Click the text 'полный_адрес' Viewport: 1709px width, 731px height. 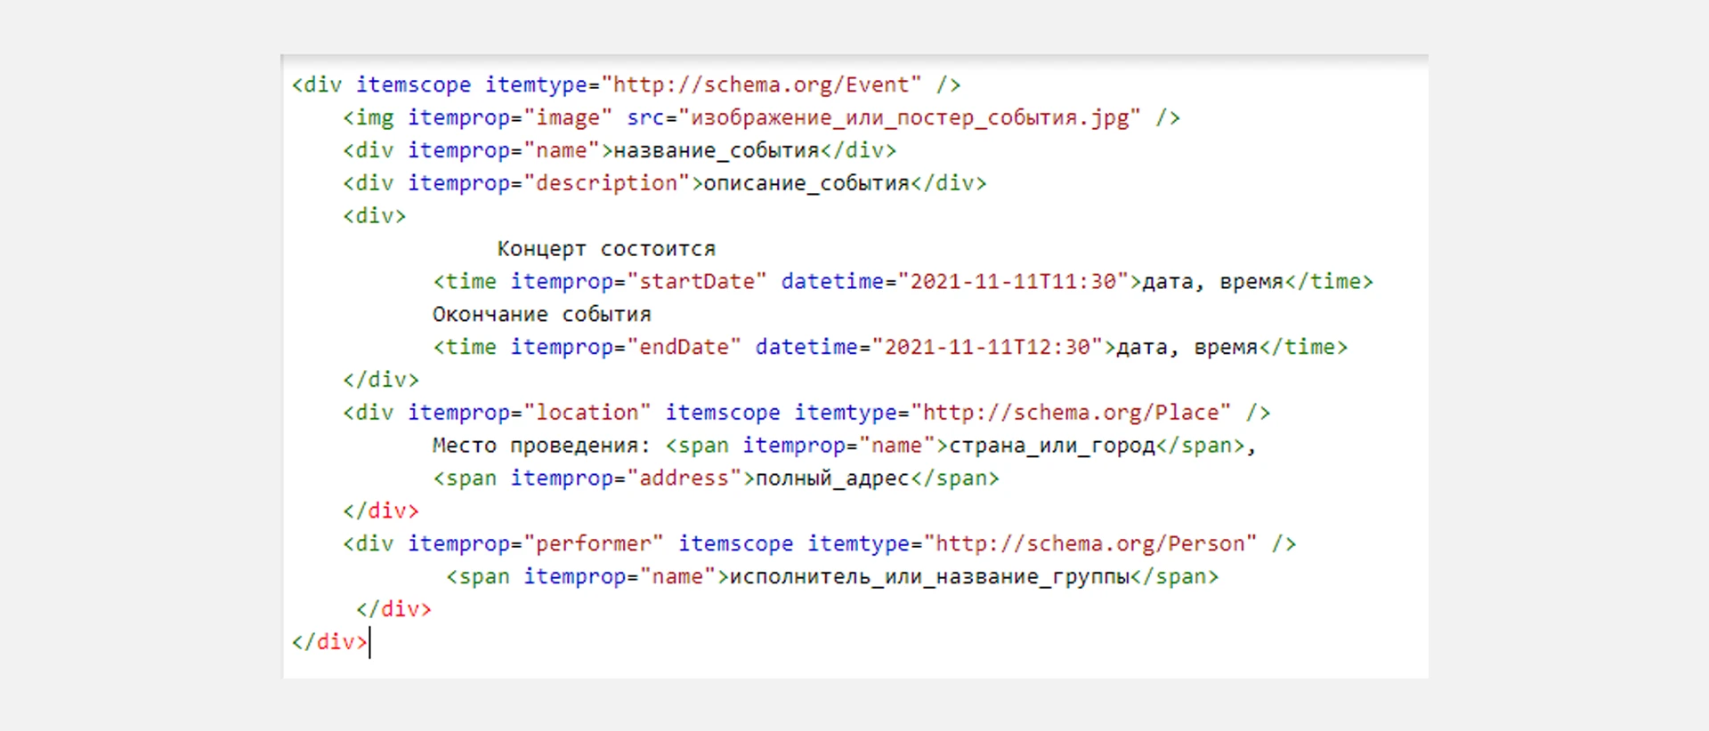pos(831,478)
